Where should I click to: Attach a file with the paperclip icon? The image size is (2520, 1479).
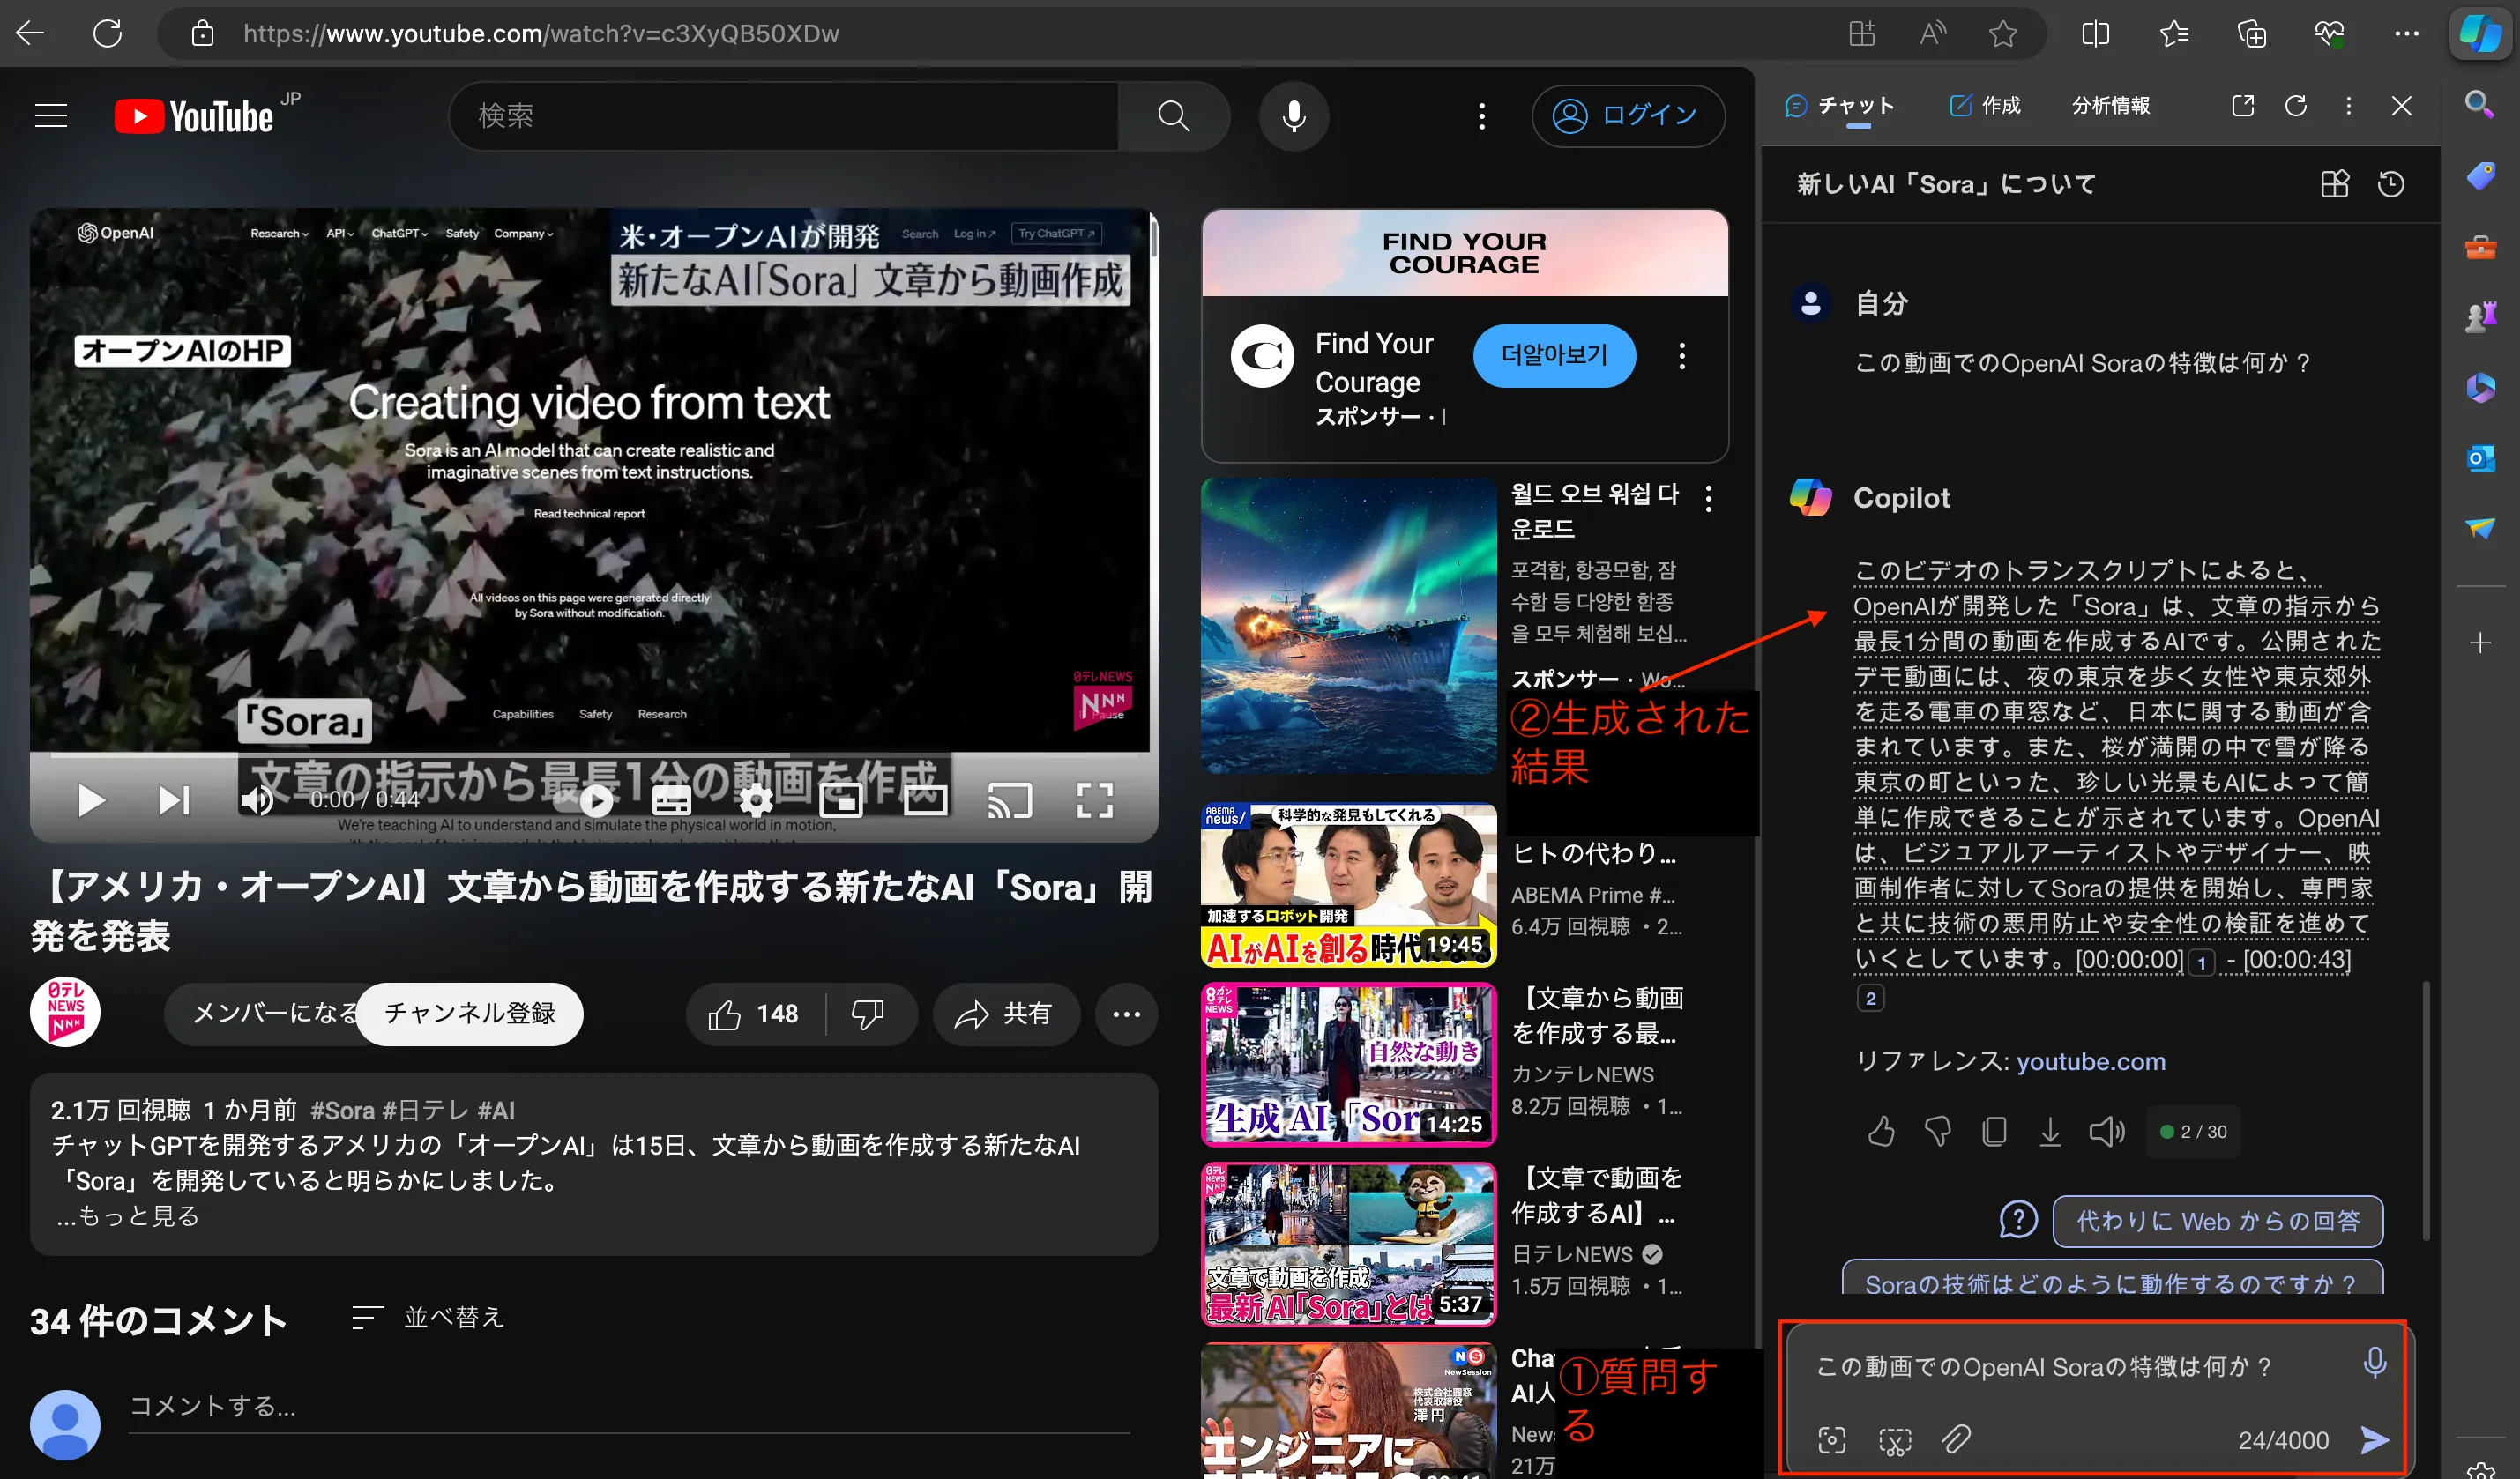click(x=1956, y=1439)
